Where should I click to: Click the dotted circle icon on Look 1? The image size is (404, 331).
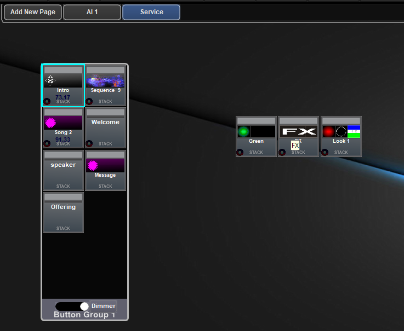(341, 131)
